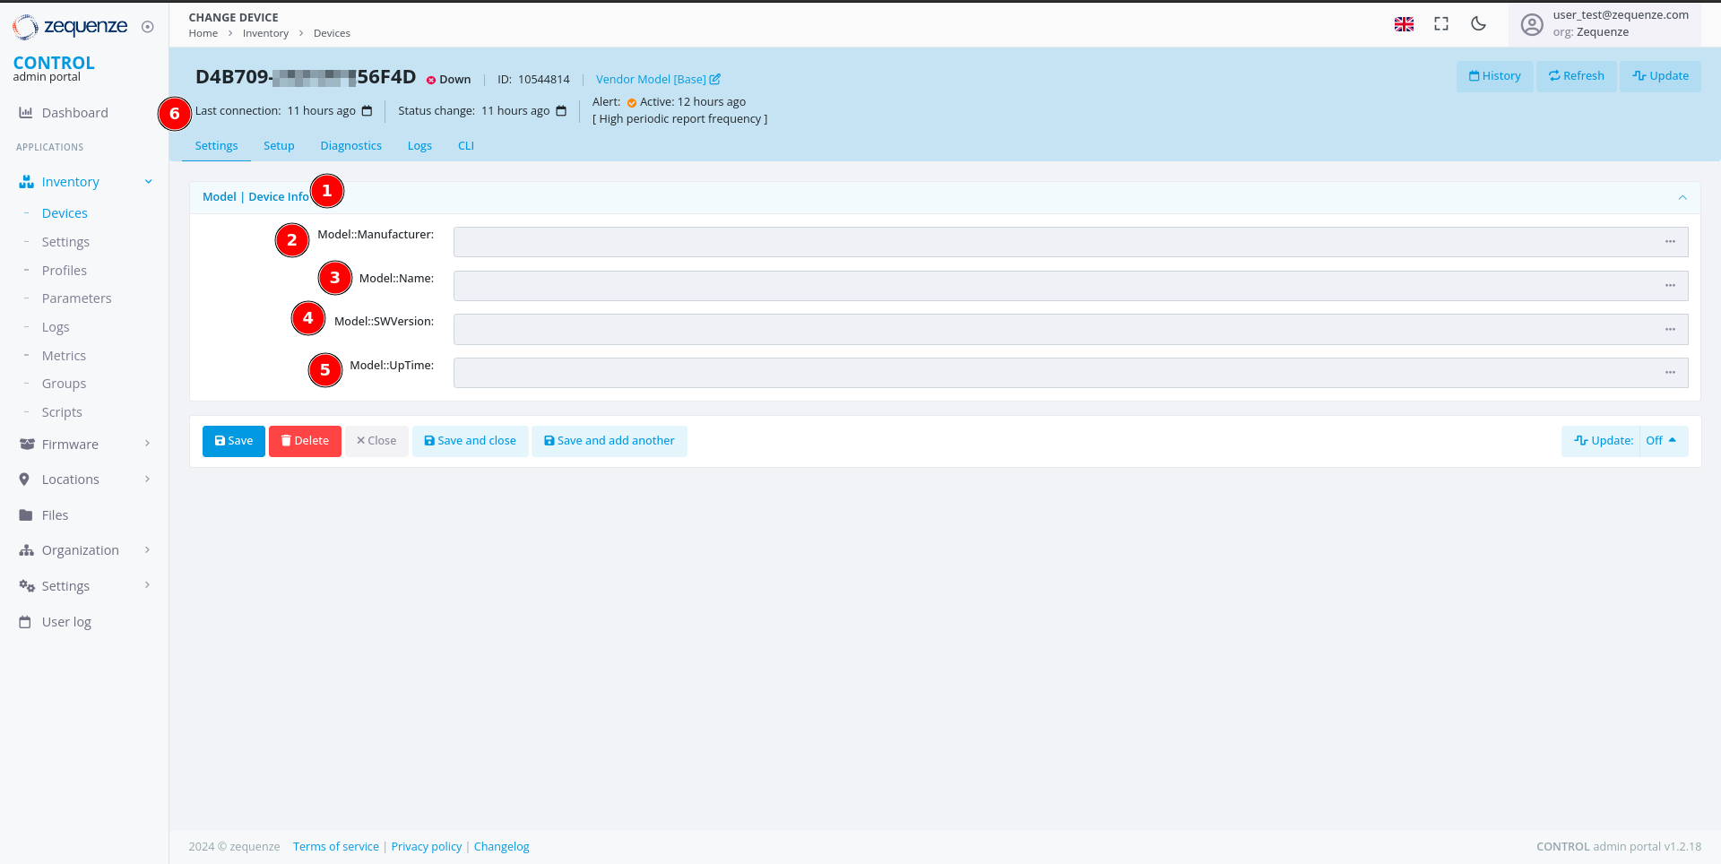Switch to the Diagnostics tab

[350, 146]
